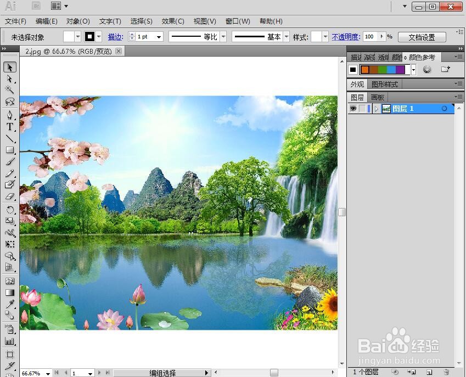Toggle visibility eye of 图层 1
Viewport: 466px width, 377px height.
[353, 109]
